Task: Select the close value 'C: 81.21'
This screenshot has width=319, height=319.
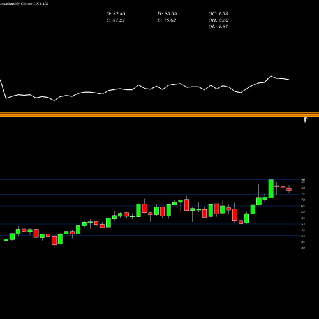Action: 115,20
